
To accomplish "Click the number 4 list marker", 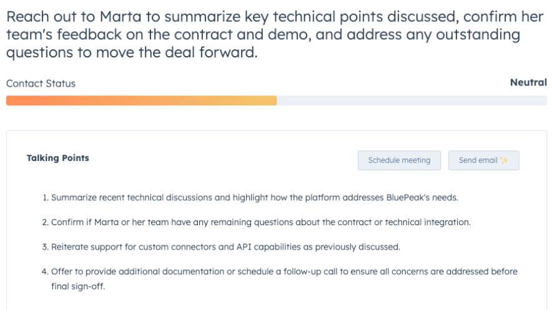I will point(45,271).
